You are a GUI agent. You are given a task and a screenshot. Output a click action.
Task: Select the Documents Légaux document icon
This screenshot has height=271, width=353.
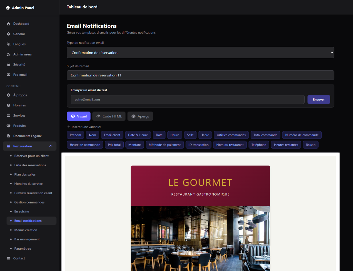pos(8,136)
